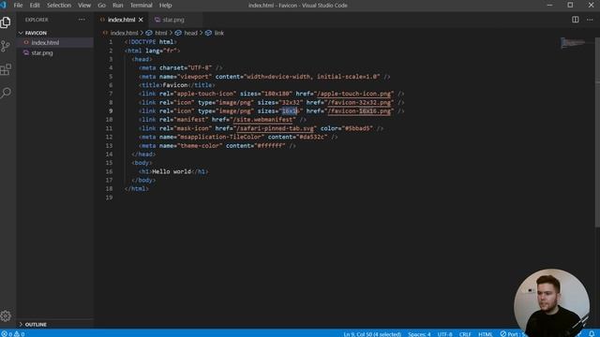Open notifications bell in status bar

(x=592, y=334)
